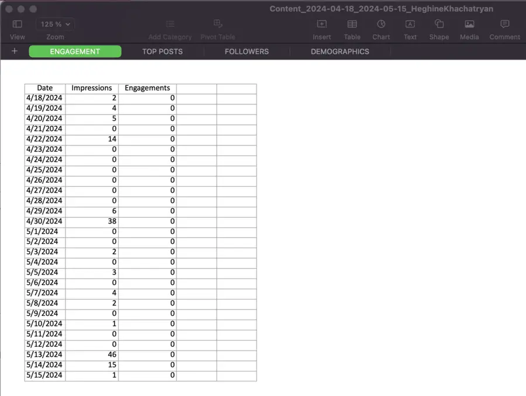Select the DEMOGRAPHICS tab
Viewport: 526px width, 396px height.
[340, 51]
